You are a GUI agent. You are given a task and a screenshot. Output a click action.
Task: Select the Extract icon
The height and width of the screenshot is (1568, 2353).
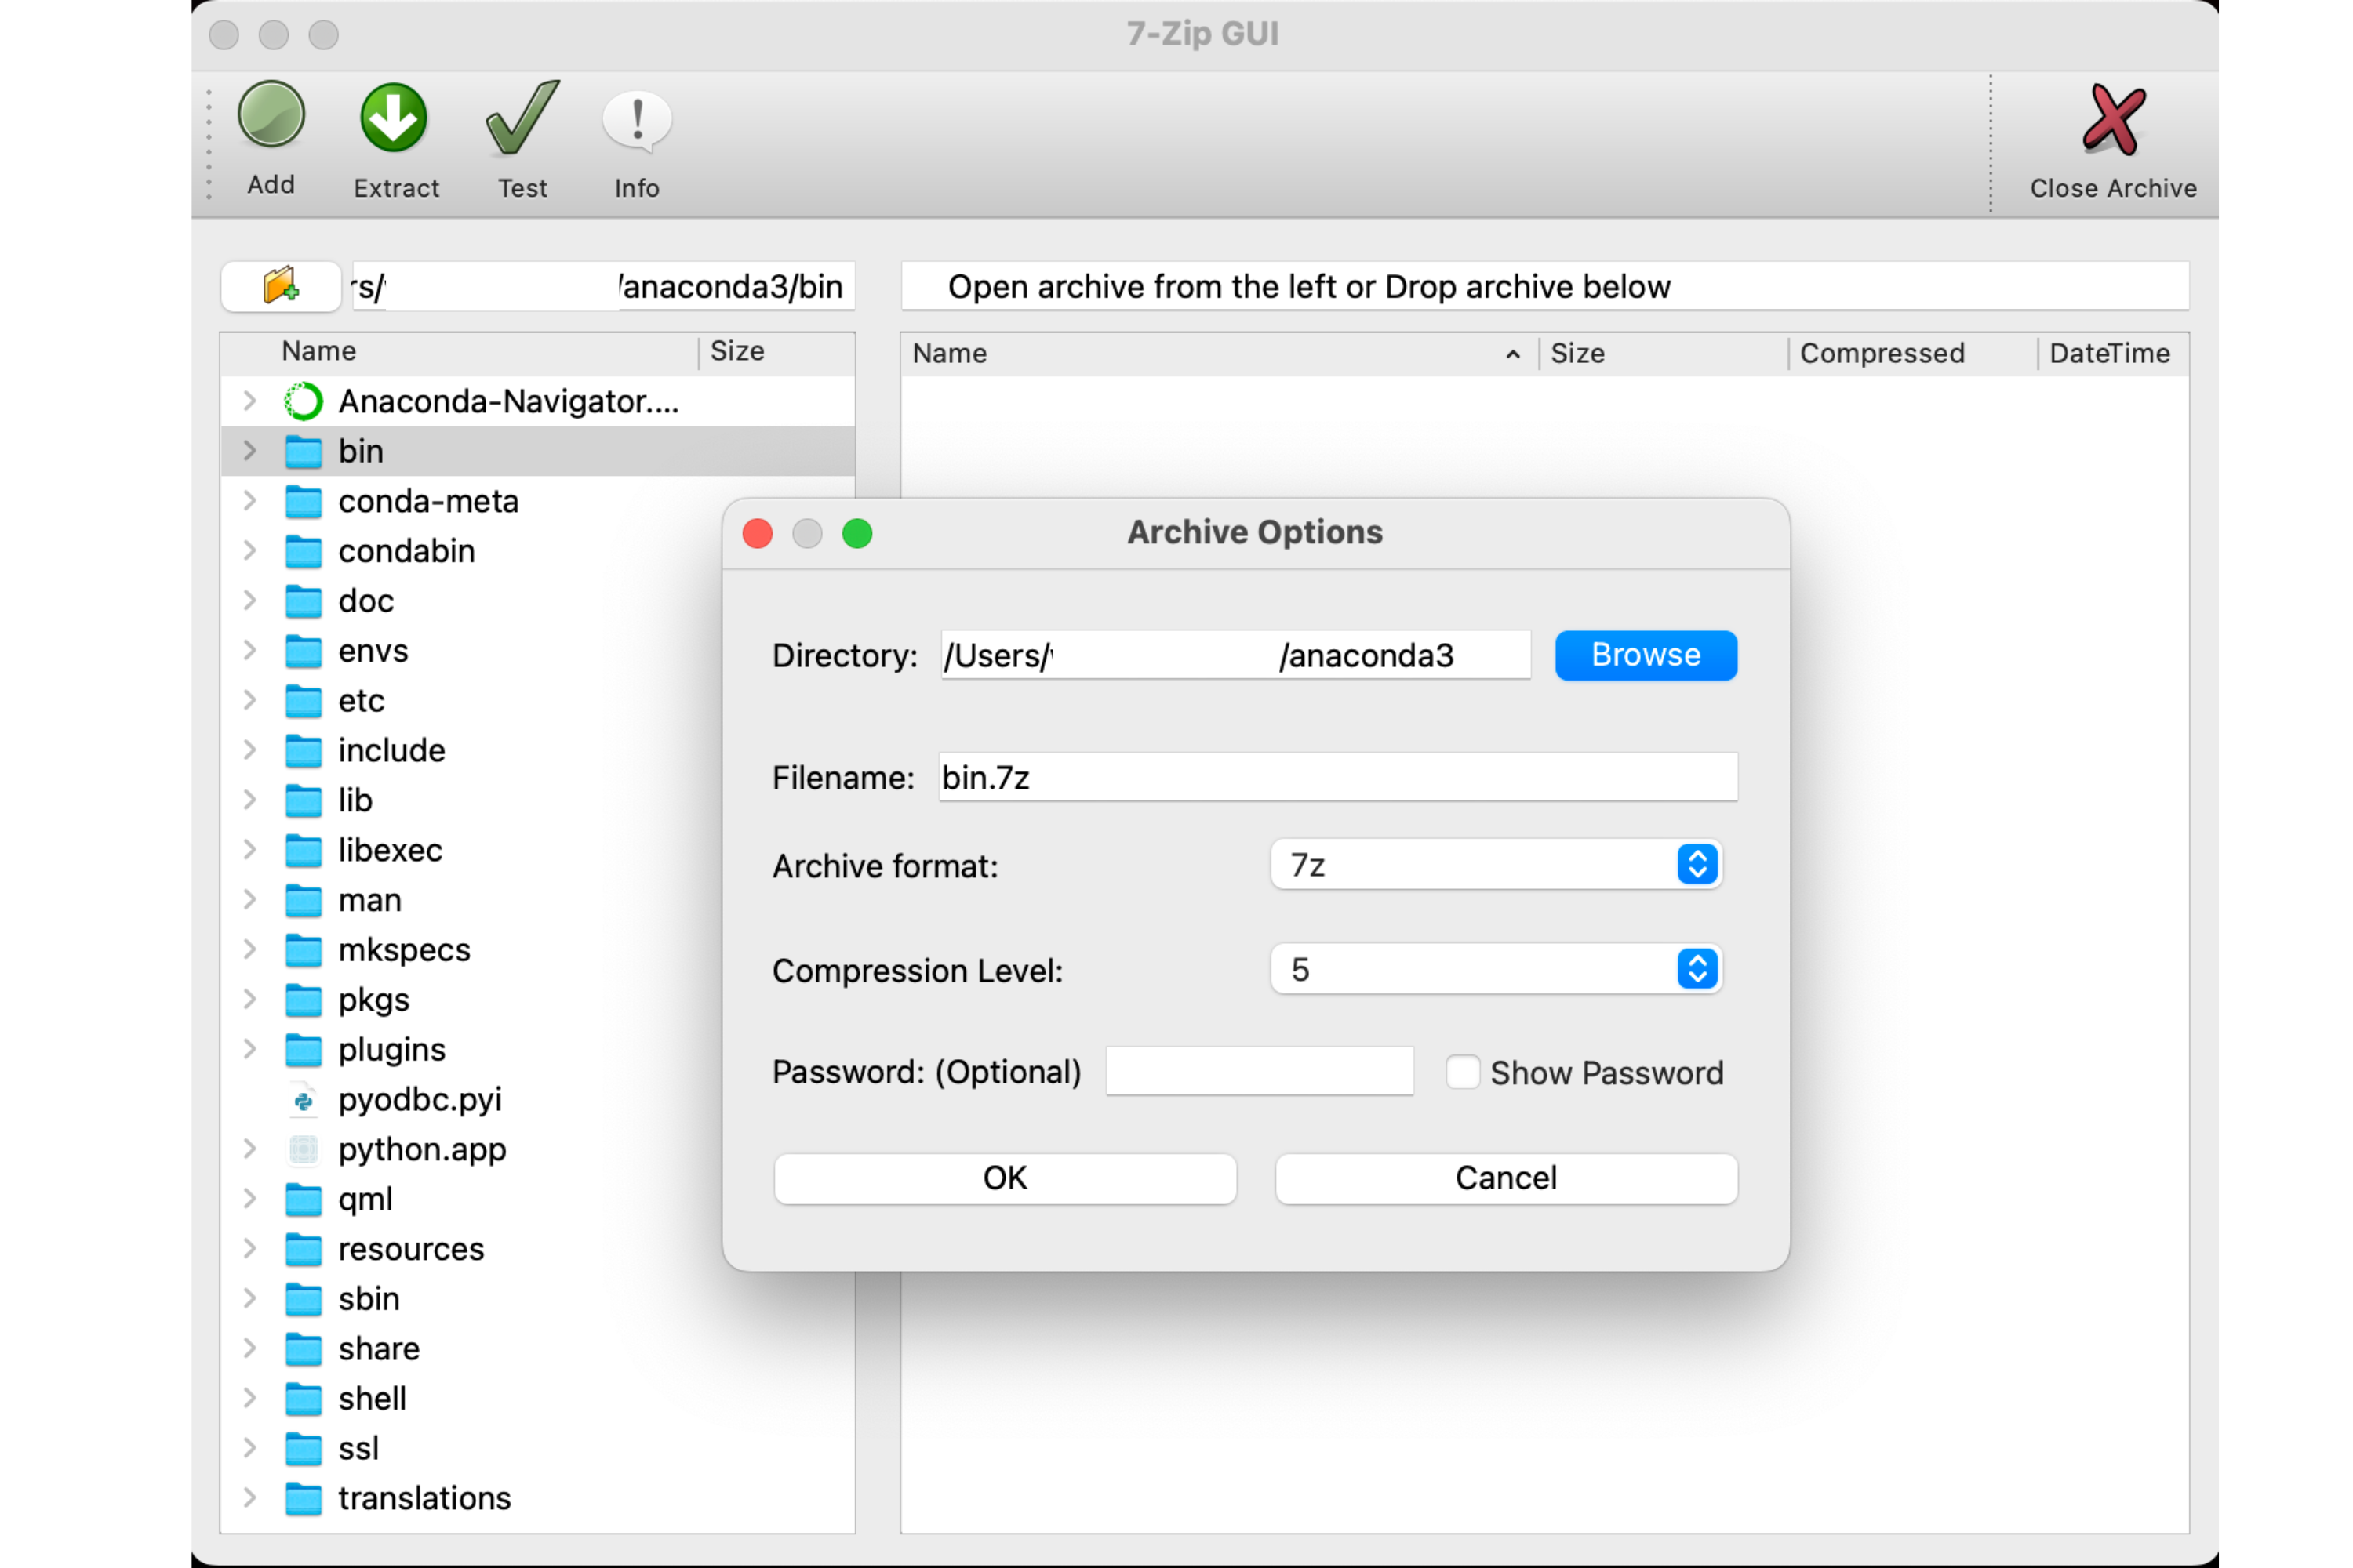tap(393, 117)
